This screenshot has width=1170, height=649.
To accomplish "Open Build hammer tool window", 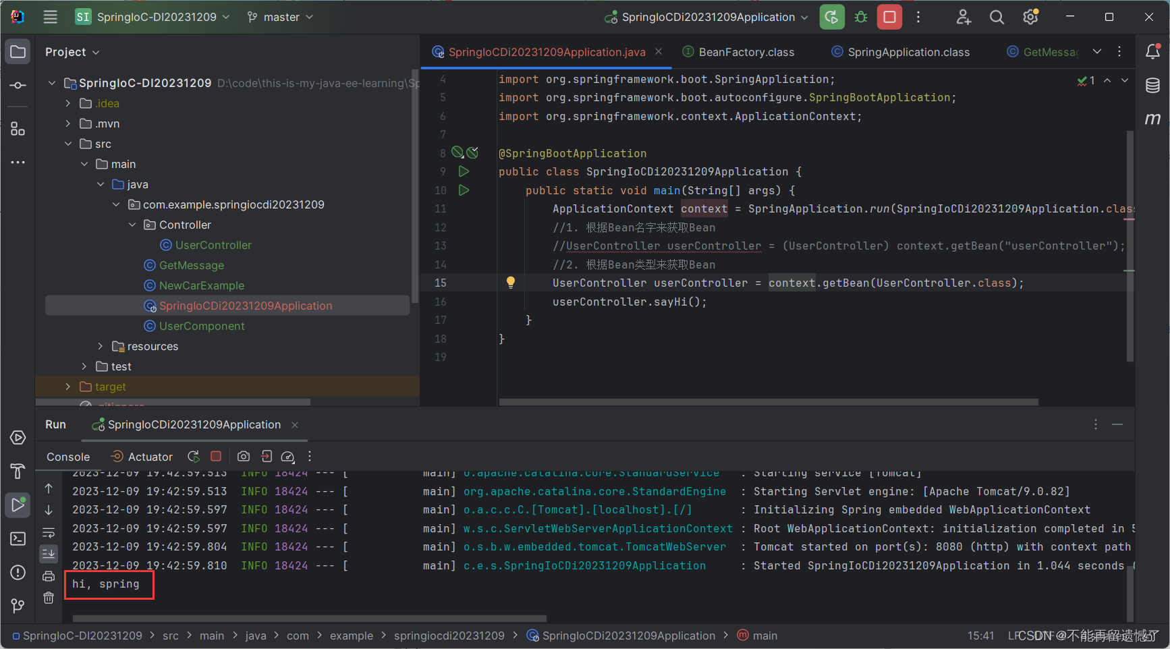I will click(x=18, y=471).
